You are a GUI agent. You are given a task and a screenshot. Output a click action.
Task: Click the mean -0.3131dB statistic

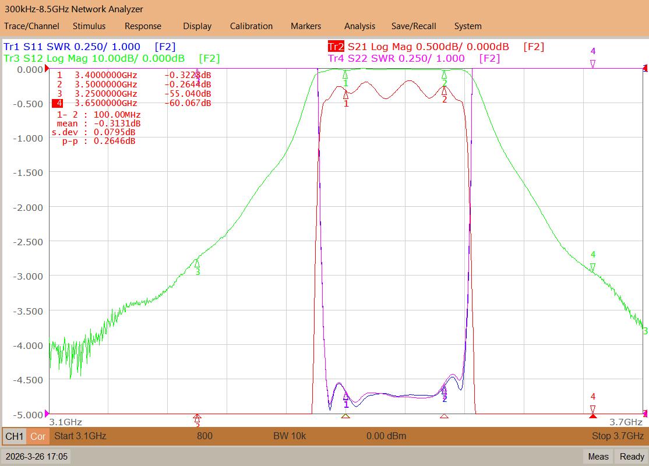98,123
